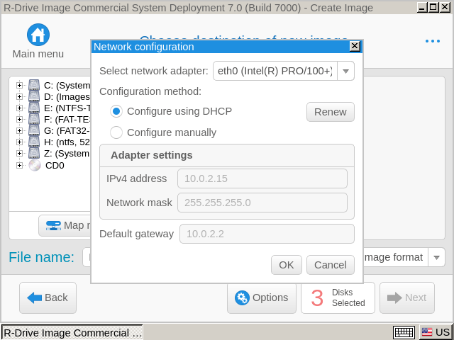Select the CD0 tree item
This screenshot has height=340, width=454.
click(x=55, y=165)
